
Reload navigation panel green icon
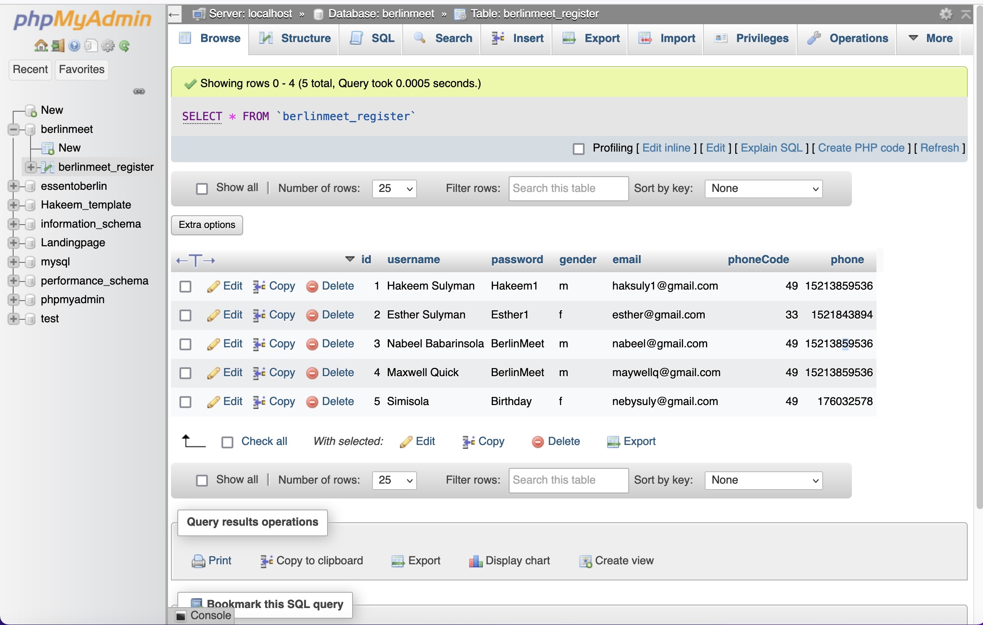(x=124, y=45)
